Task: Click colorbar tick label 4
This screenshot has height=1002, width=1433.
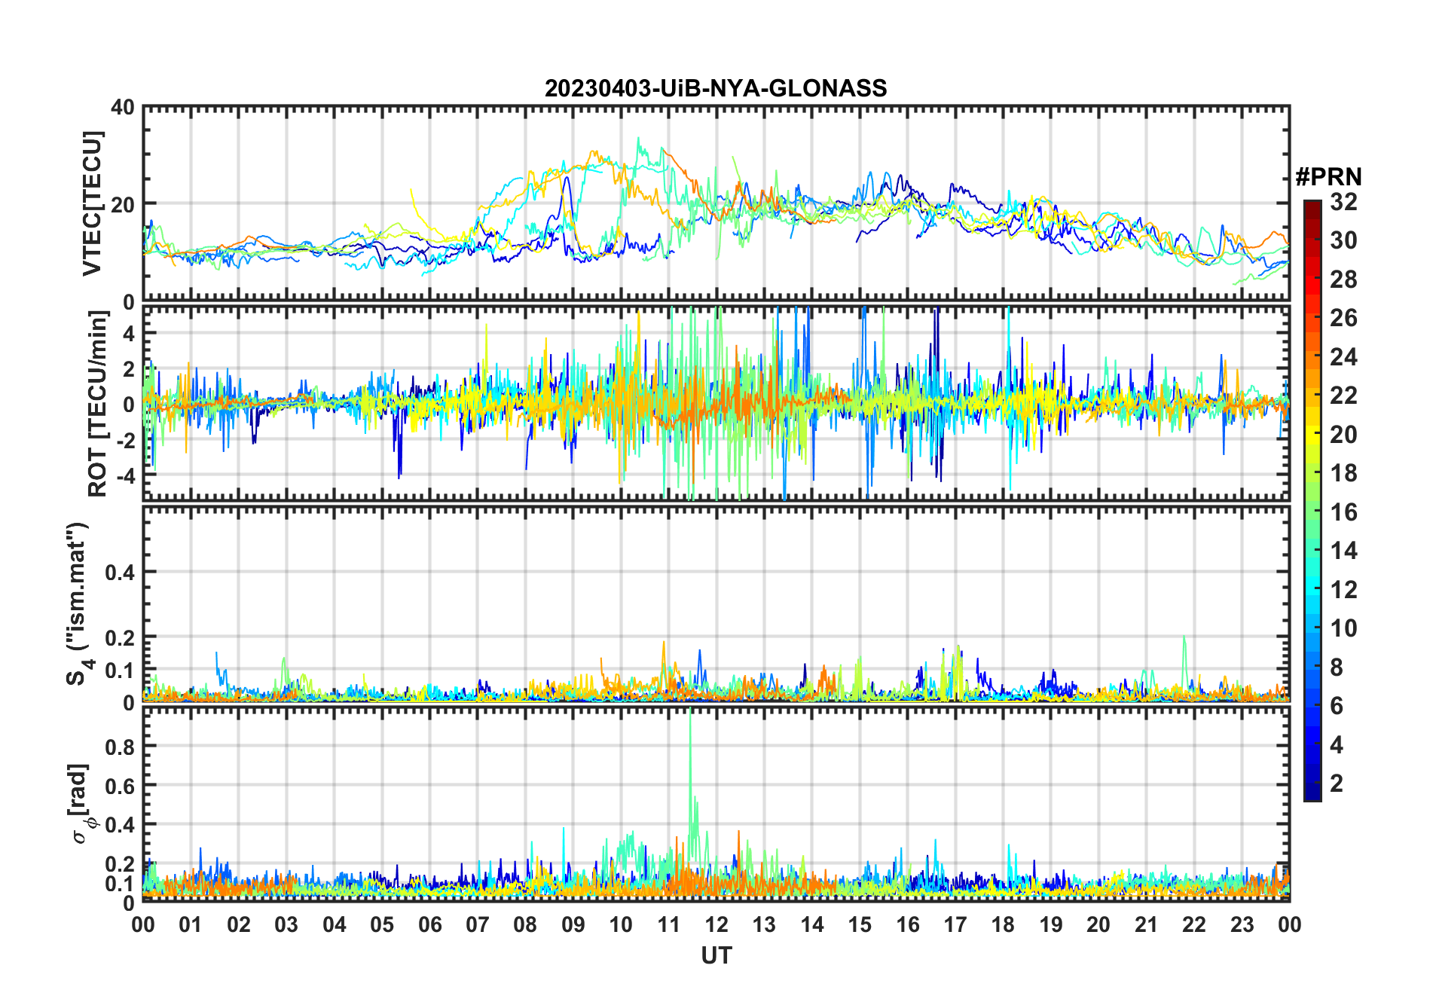Action: (1337, 745)
